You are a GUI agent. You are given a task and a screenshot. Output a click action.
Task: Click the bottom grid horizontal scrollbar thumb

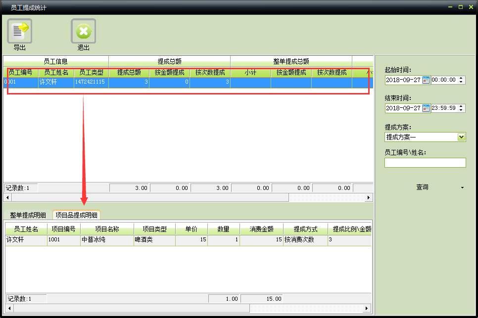tap(132, 308)
